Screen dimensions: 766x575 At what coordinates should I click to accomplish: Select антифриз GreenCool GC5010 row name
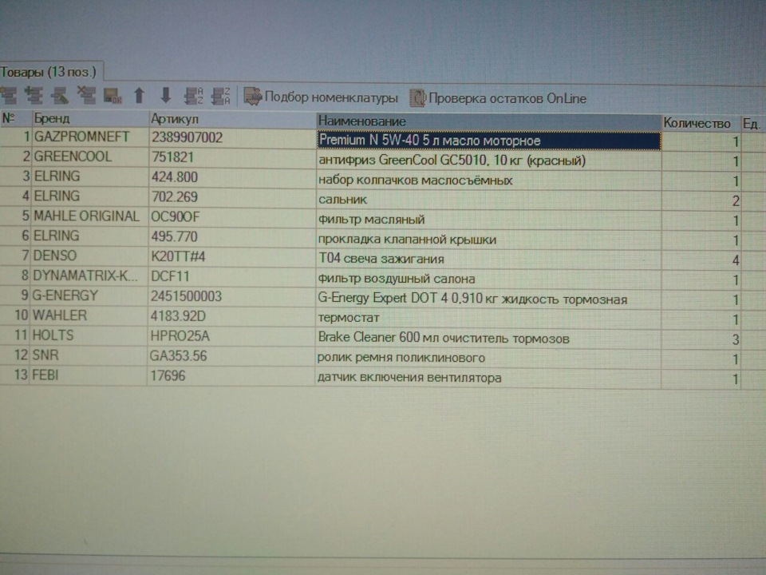point(488,161)
